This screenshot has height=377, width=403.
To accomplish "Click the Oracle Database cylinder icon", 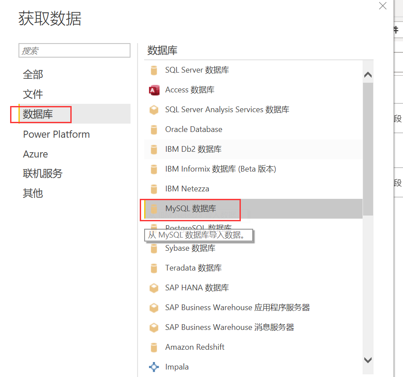I will click(x=154, y=129).
